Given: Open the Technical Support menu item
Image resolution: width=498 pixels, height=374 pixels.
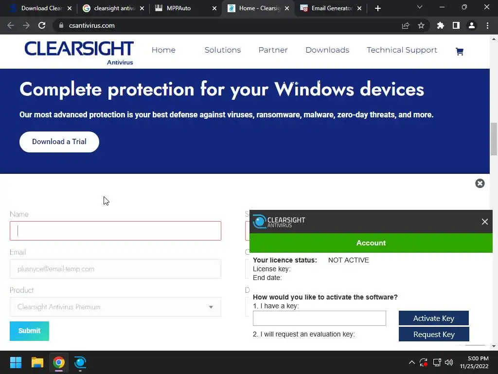Looking at the screenshot, I should (x=402, y=50).
